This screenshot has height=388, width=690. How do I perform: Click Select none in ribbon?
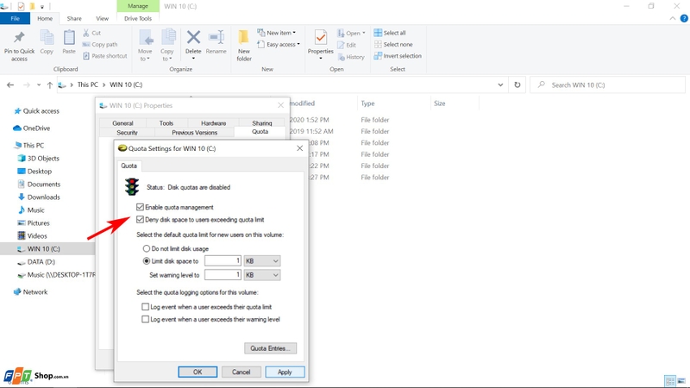[x=393, y=45]
